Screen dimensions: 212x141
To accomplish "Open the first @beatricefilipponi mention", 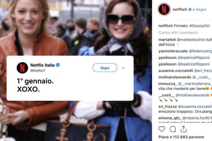I will click(194, 57).
